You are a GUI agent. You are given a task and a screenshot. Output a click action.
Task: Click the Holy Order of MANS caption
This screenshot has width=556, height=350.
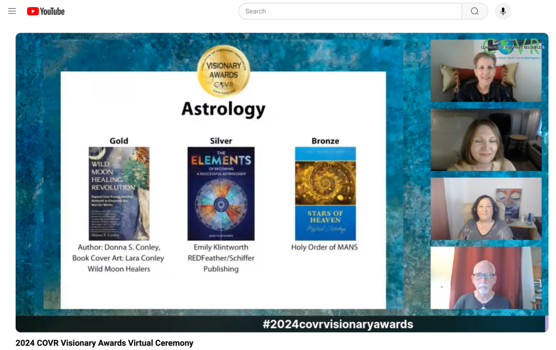(325, 247)
